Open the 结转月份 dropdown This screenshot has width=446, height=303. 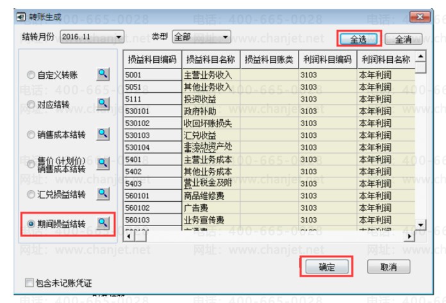tap(119, 38)
